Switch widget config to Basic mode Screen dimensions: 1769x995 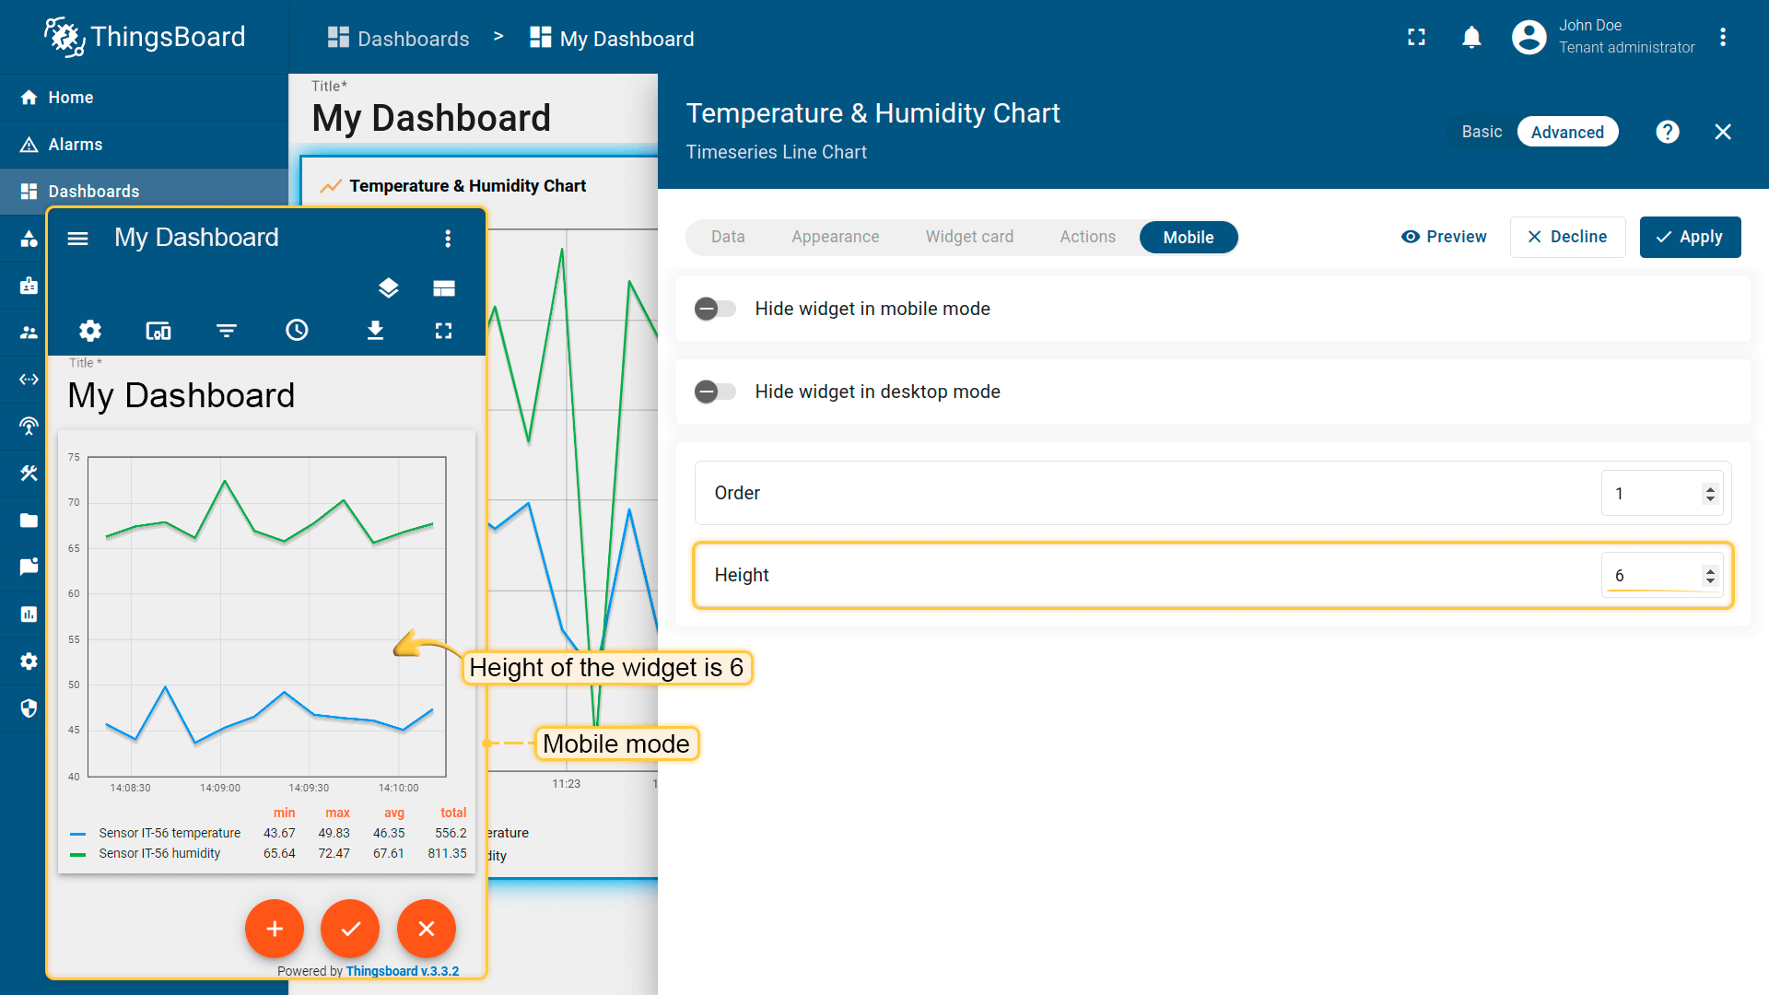tap(1482, 132)
